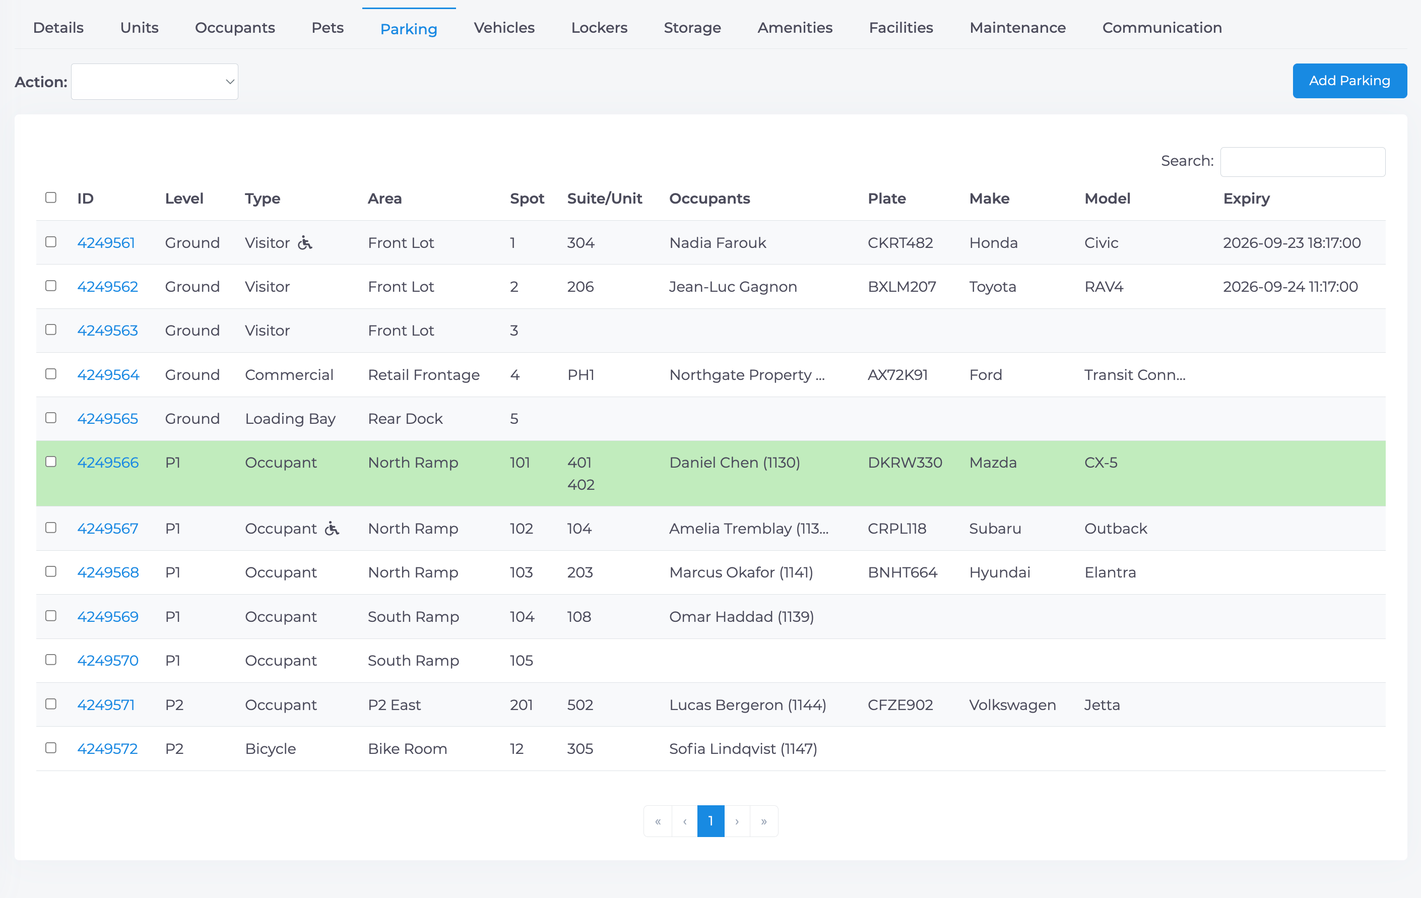
Task: Open the Communication tab
Action: pyautogui.click(x=1162, y=28)
